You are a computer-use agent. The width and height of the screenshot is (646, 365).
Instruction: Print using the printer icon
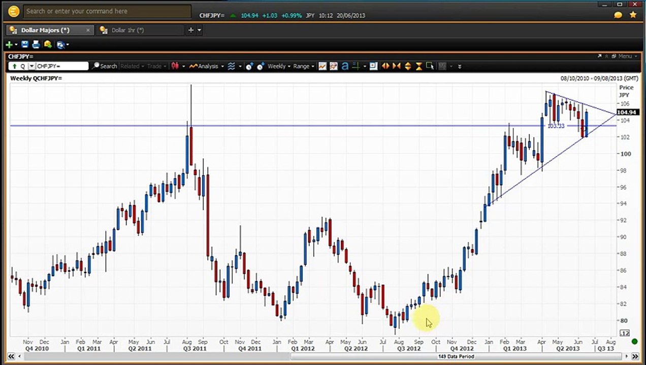click(x=36, y=45)
